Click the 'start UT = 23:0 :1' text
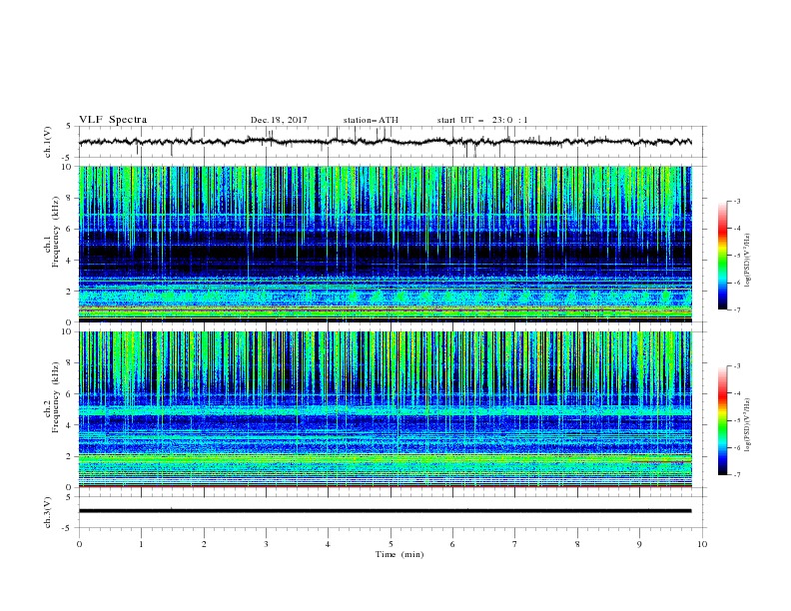791x611 pixels. [x=482, y=120]
